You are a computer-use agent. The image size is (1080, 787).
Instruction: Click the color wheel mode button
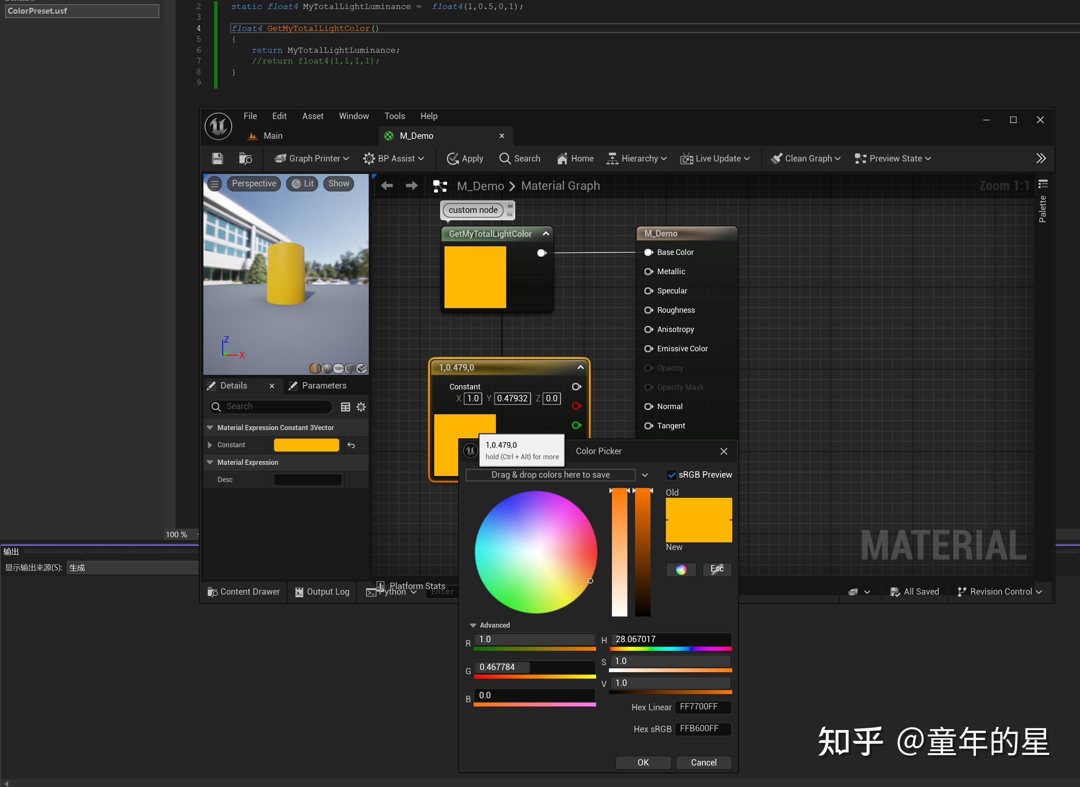tap(681, 569)
